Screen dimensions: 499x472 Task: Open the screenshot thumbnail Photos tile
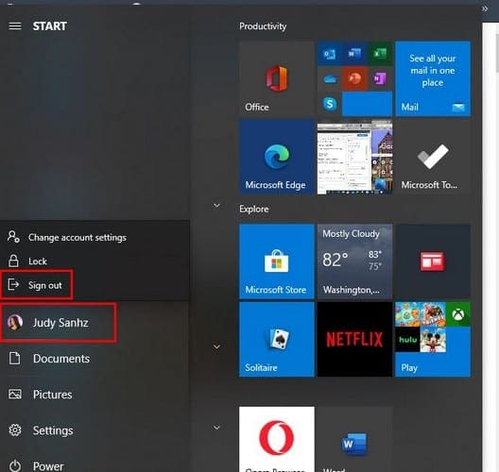point(354,157)
